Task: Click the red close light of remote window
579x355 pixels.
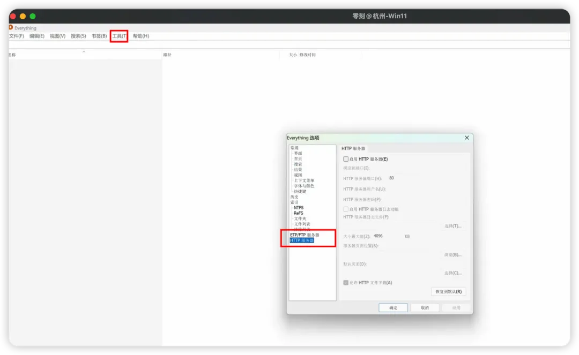Action: tap(13, 16)
